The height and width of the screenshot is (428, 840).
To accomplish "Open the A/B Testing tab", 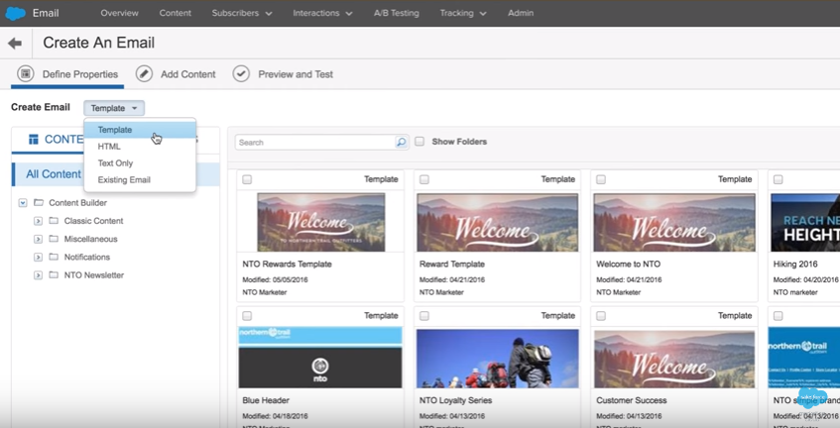I will click(x=397, y=13).
